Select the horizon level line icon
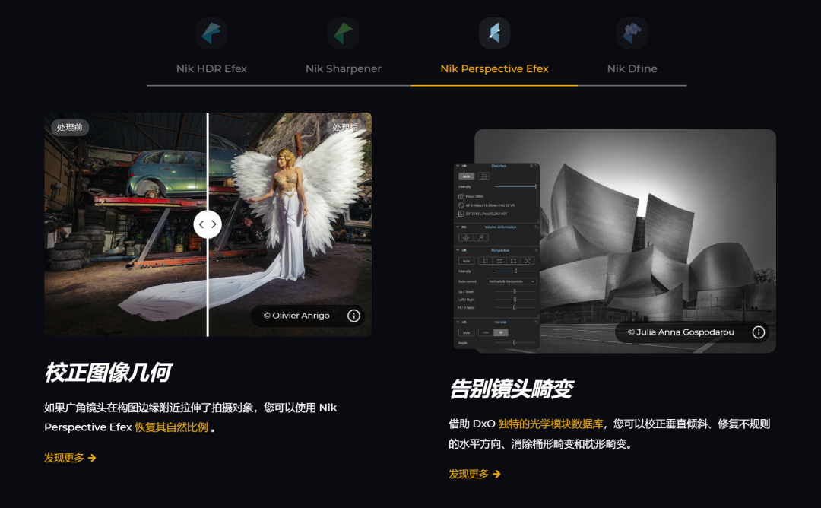This screenshot has width=821, height=508. coord(486,332)
